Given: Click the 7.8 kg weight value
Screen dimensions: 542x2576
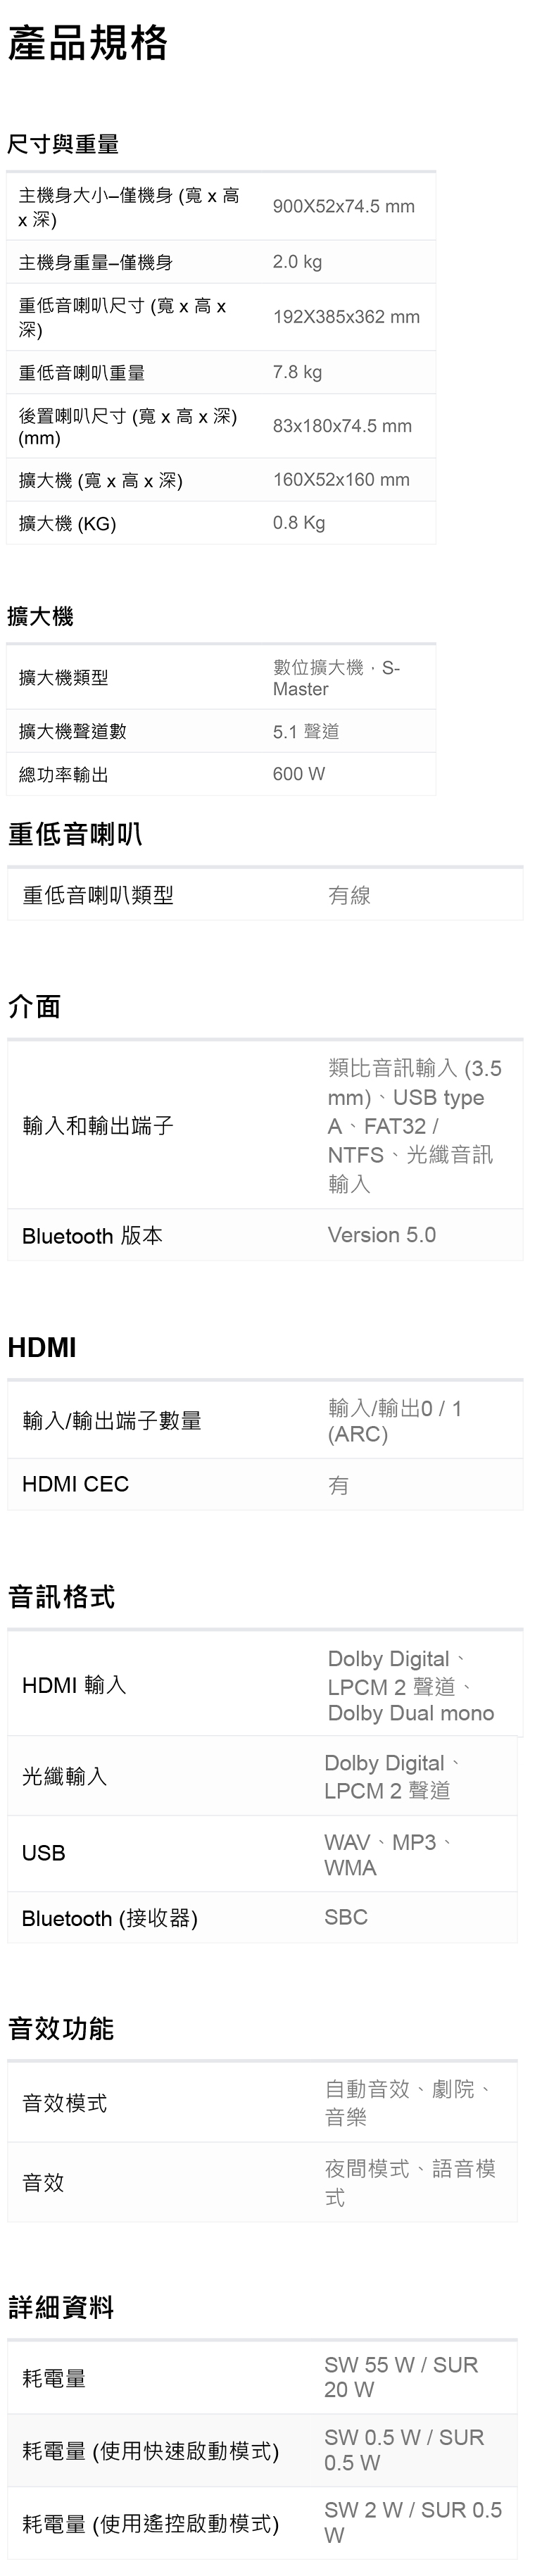Looking at the screenshot, I should (x=297, y=372).
